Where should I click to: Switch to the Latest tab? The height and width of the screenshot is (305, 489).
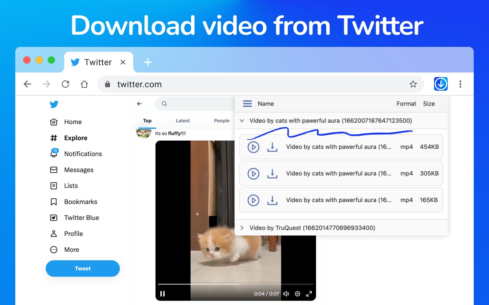(183, 120)
